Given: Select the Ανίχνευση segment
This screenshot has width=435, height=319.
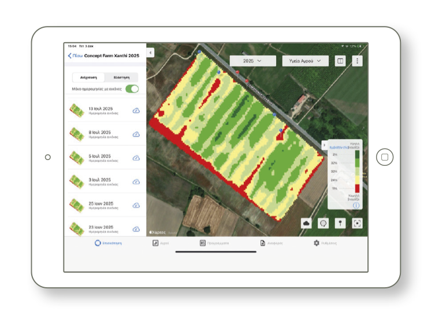Looking at the screenshot, I should (88, 77).
